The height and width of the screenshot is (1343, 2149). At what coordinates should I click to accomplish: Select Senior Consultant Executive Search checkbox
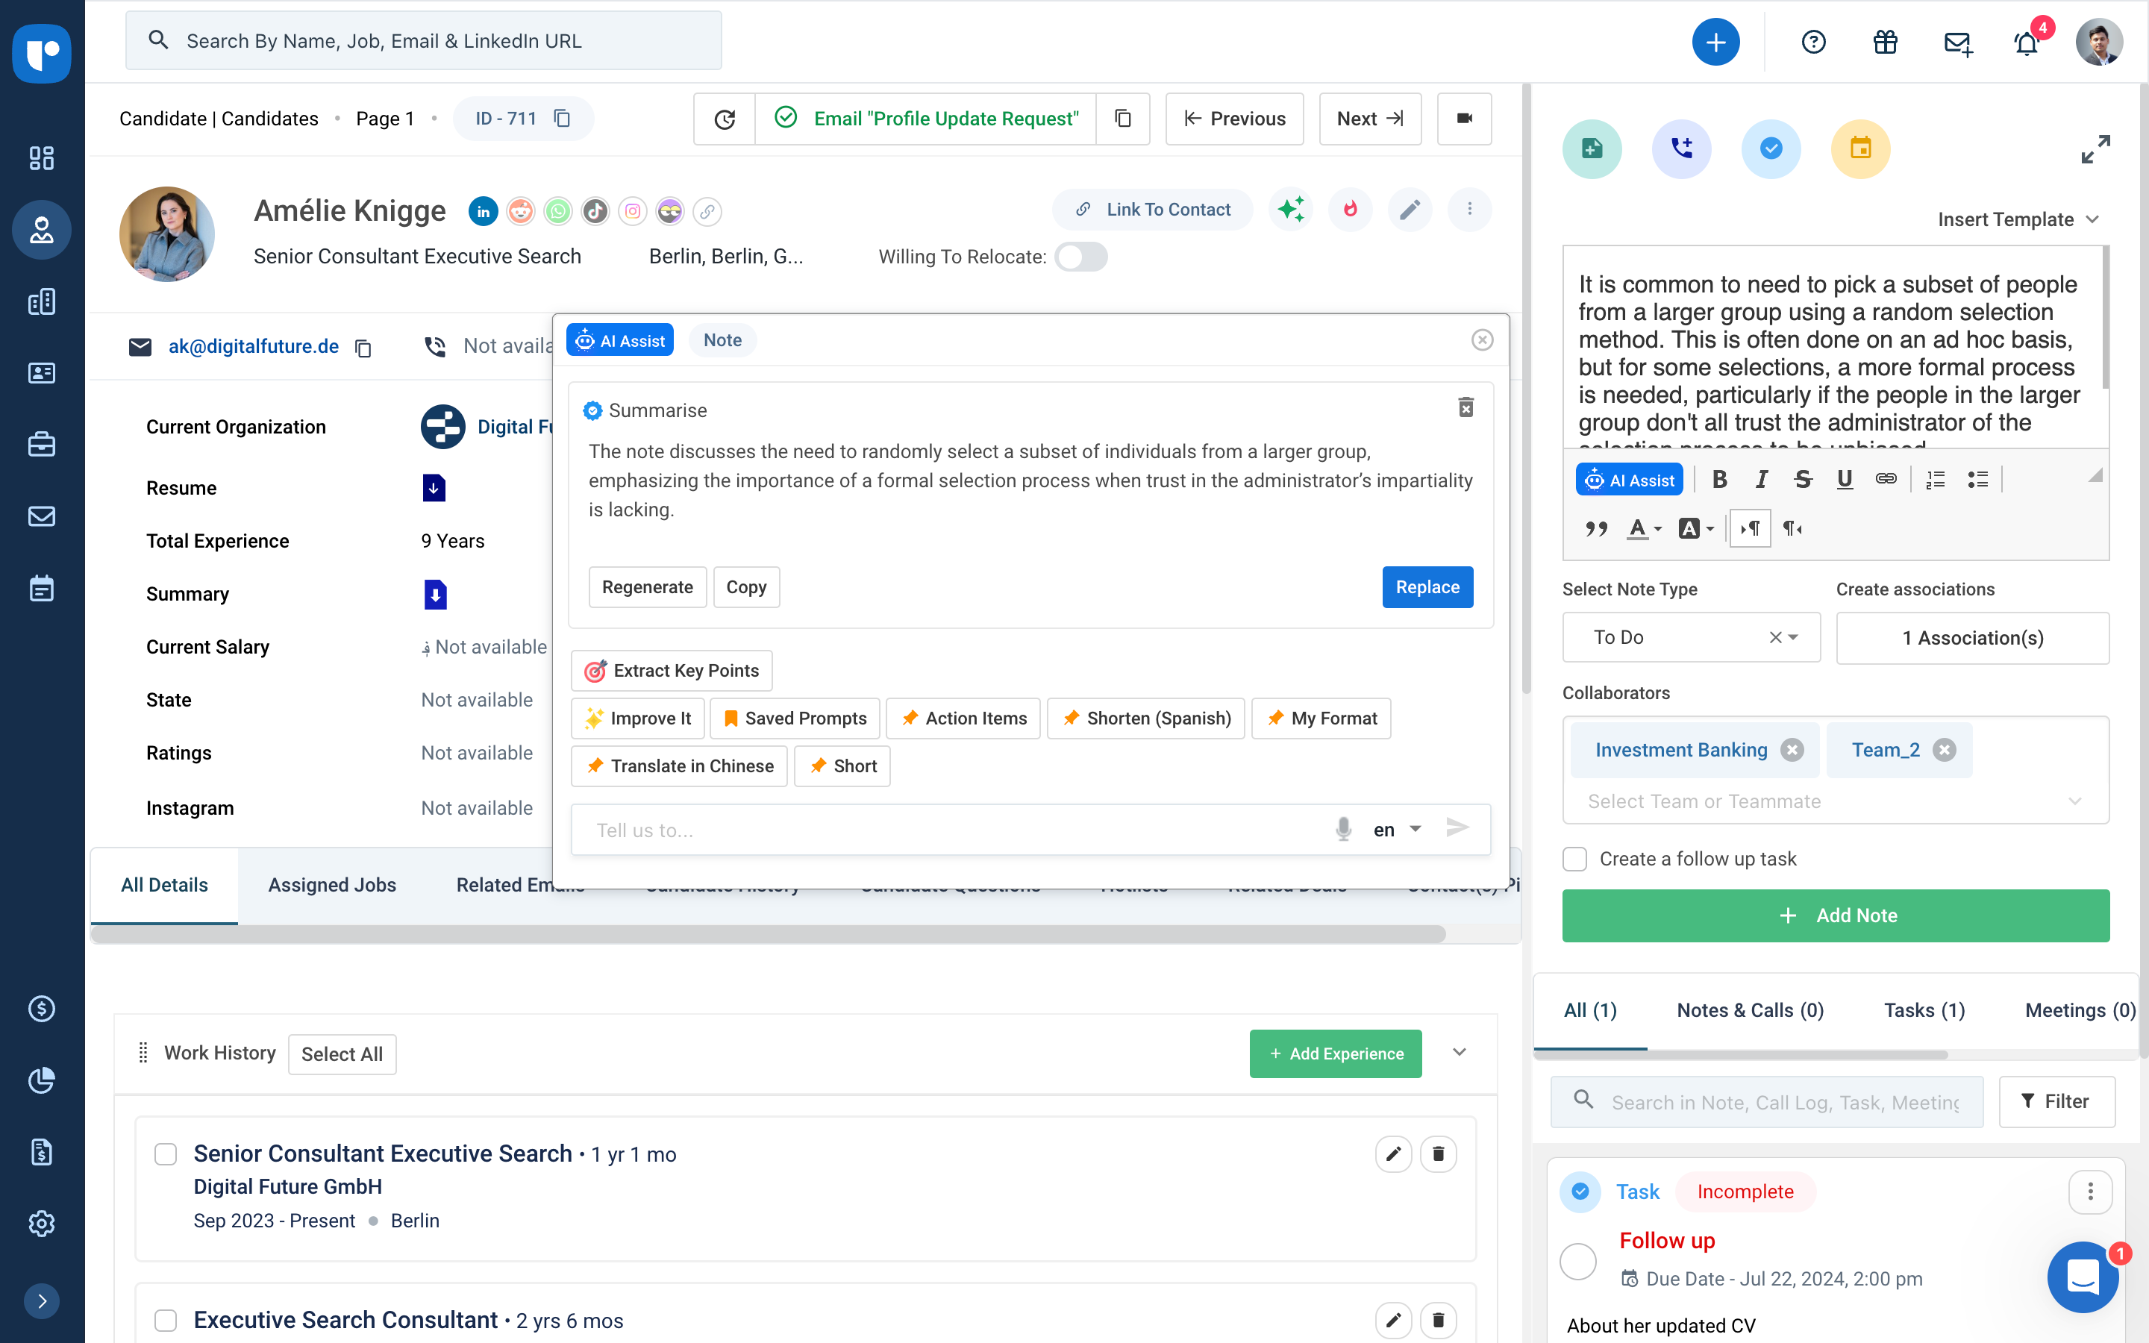pos(165,1153)
